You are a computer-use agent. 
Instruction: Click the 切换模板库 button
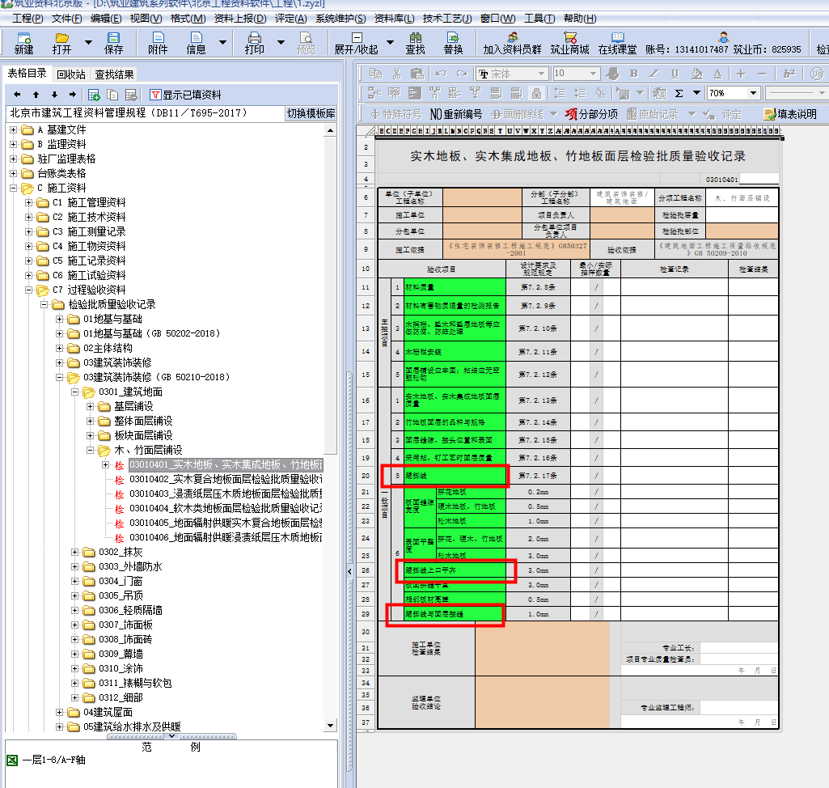(311, 113)
